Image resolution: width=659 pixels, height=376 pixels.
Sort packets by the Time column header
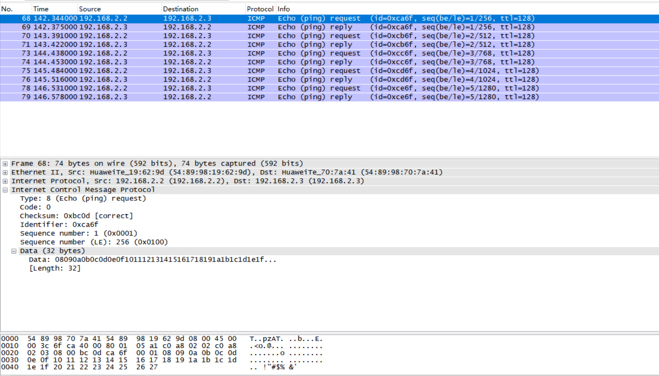(55, 9)
